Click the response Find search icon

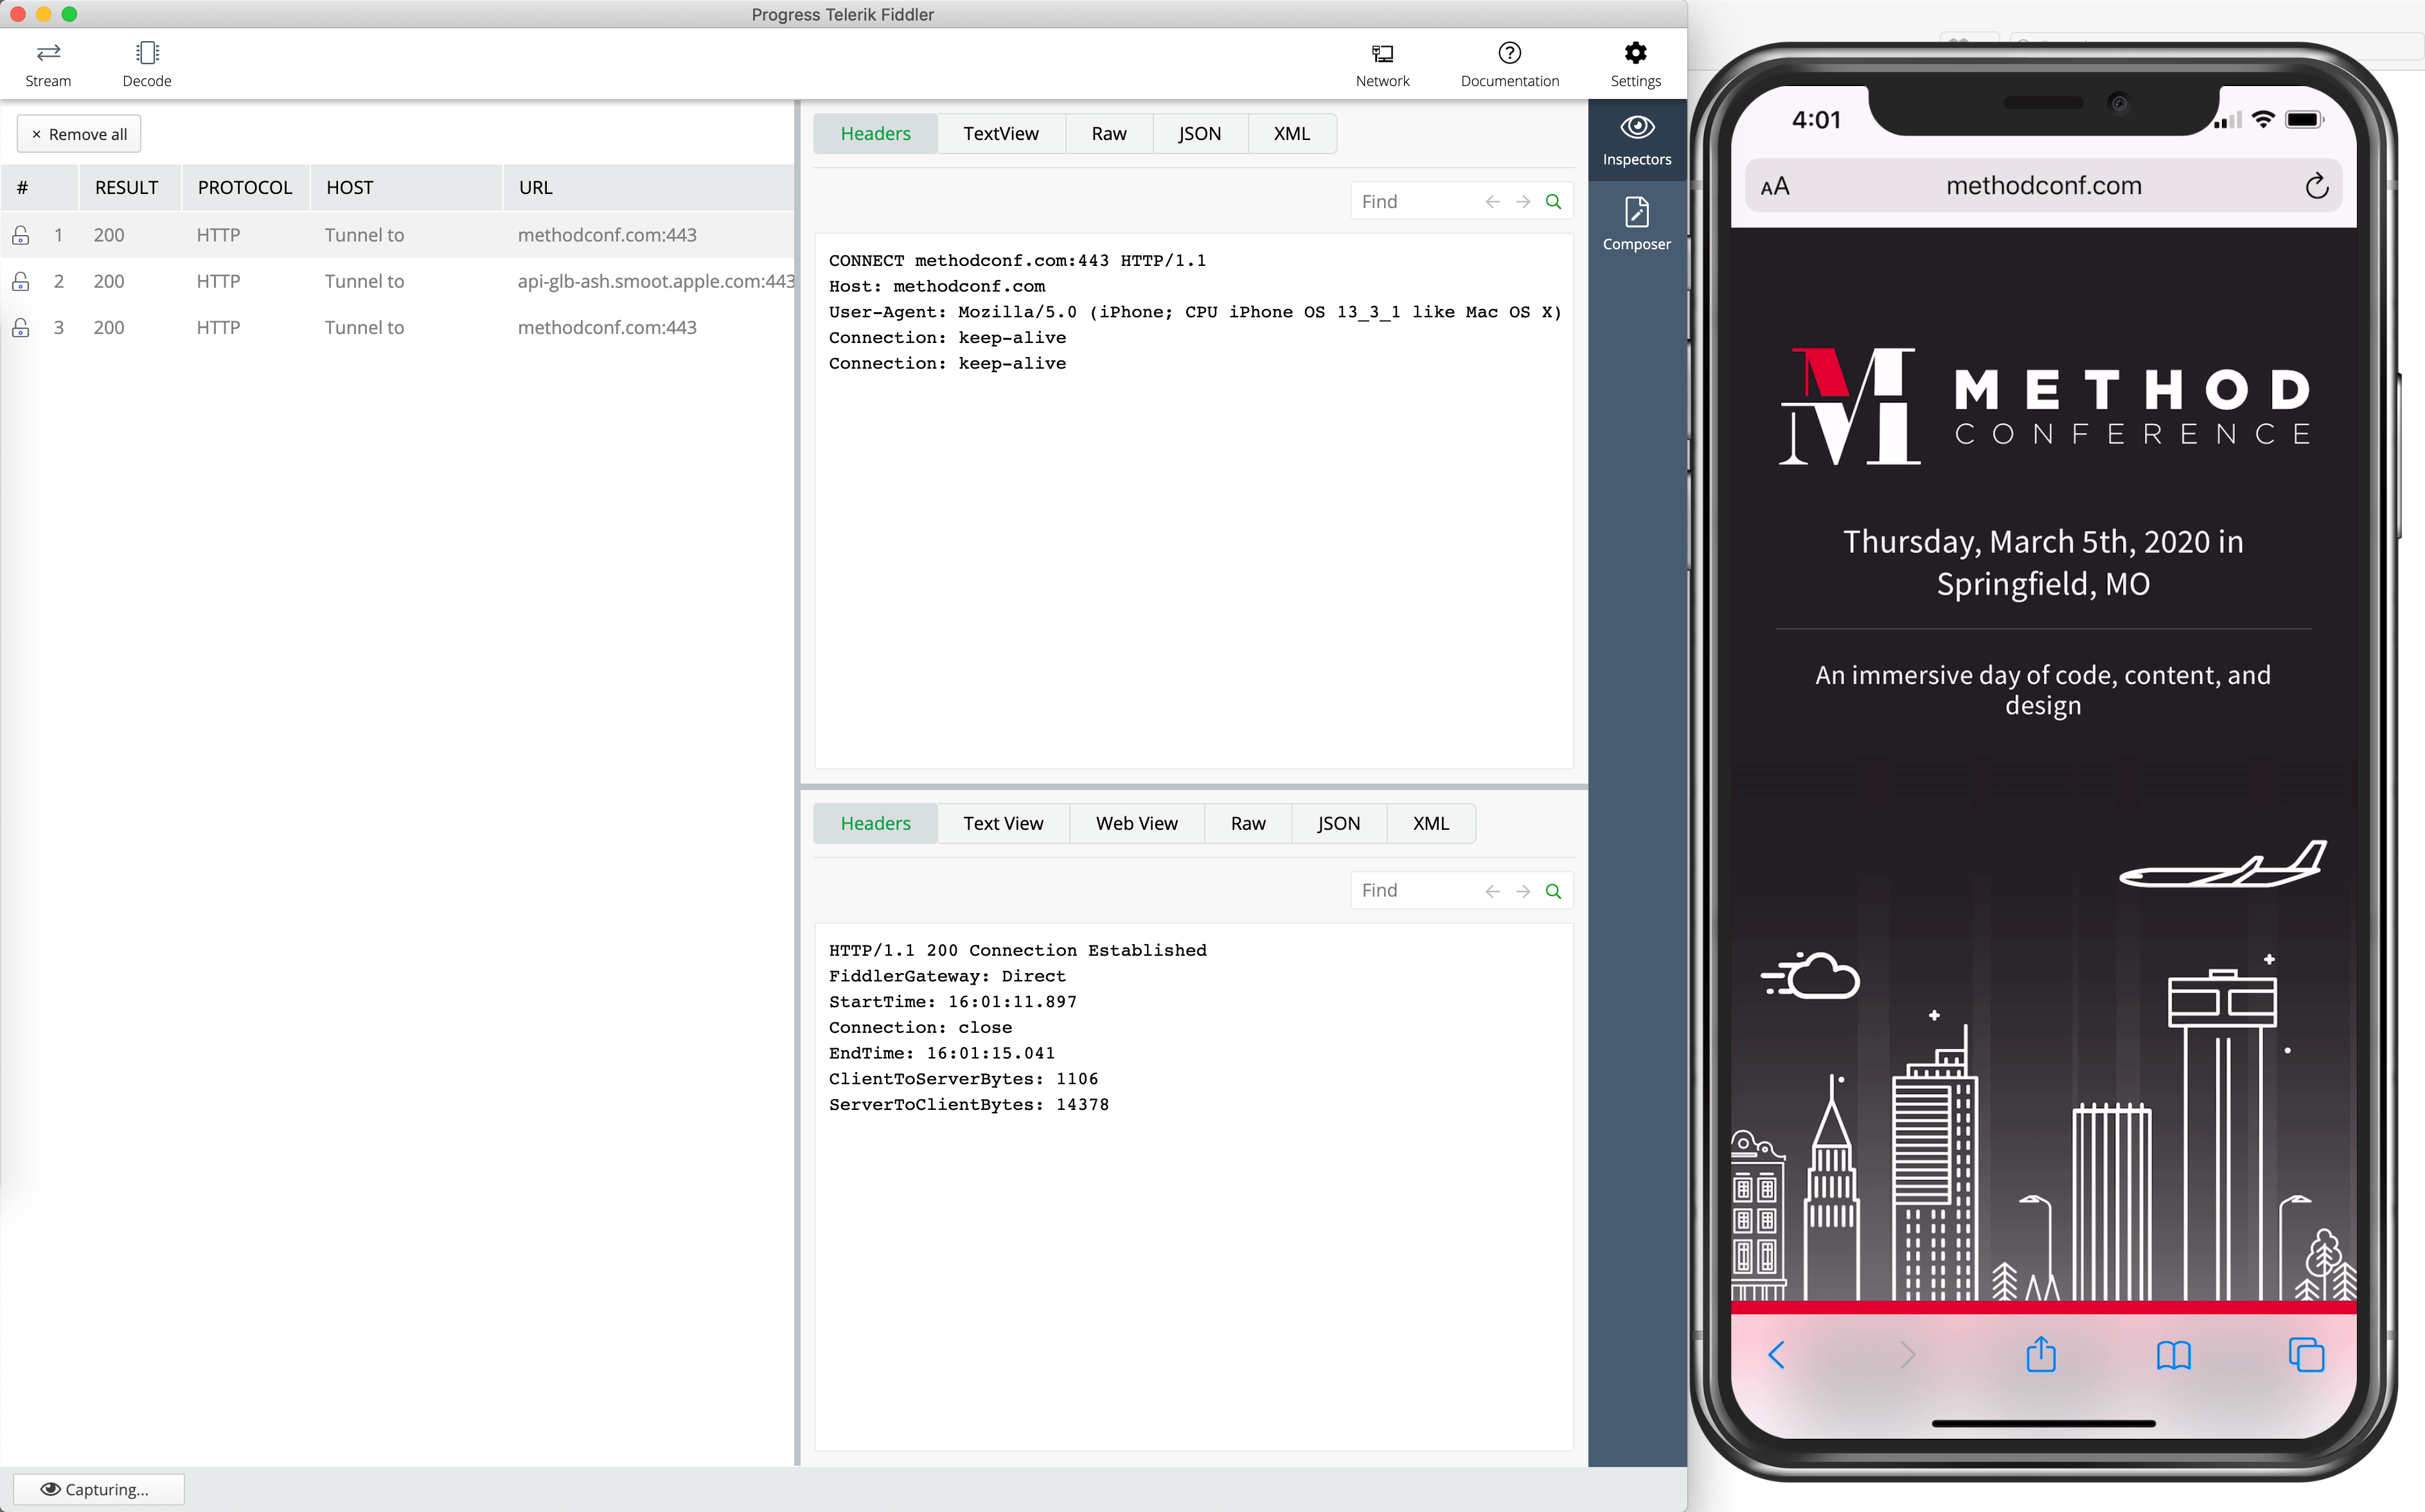click(1554, 891)
